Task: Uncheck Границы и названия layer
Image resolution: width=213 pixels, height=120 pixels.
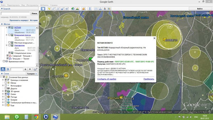Action: (6, 80)
